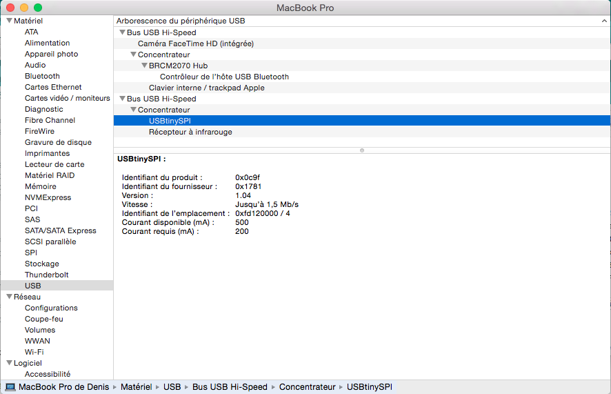This screenshot has width=611, height=394.
Task: Select Caméra FaceTime HD (intégrée) row
Action: (x=361, y=43)
